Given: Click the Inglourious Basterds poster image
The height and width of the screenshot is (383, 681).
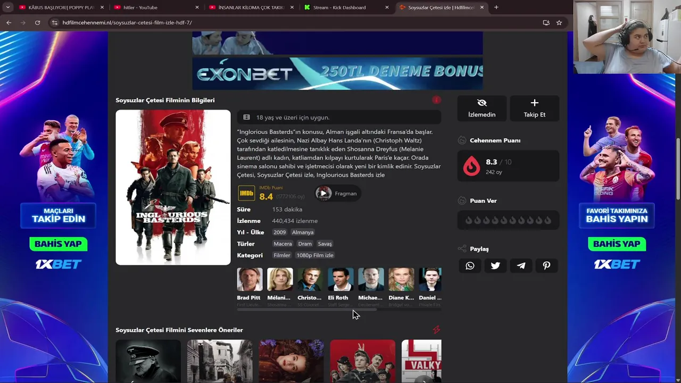Looking at the screenshot, I should tap(173, 187).
